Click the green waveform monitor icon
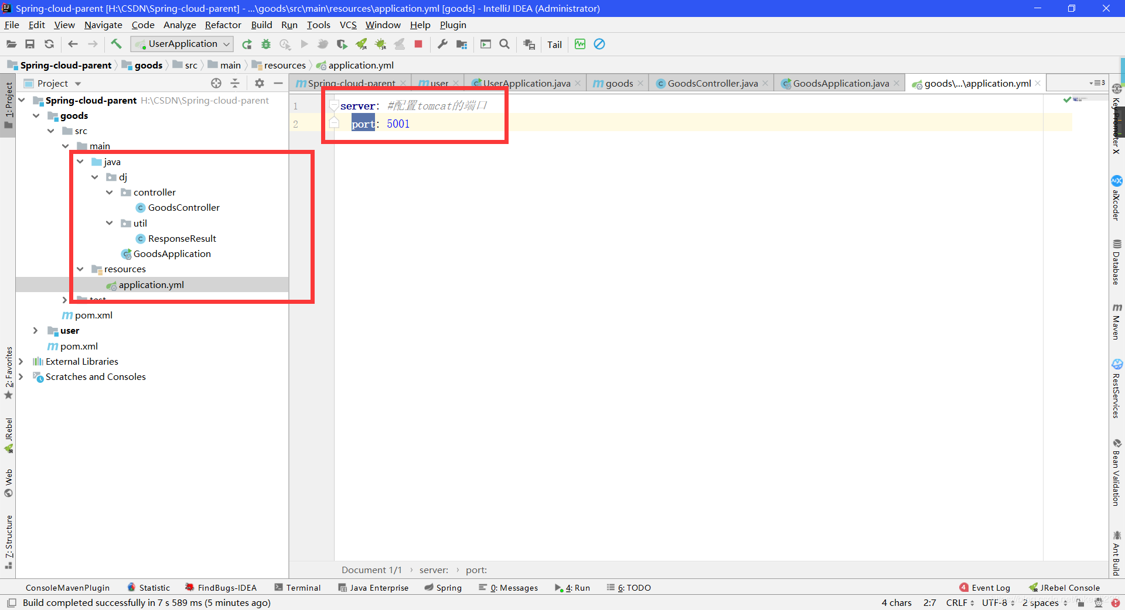The height and width of the screenshot is (610, 1125). (580, 44)
